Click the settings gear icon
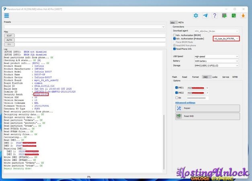252x181 pixels. pos(196,16)
